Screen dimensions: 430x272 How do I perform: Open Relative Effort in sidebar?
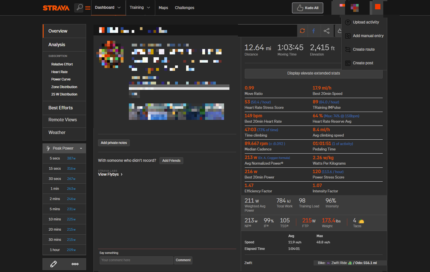[x=62, y=64]
